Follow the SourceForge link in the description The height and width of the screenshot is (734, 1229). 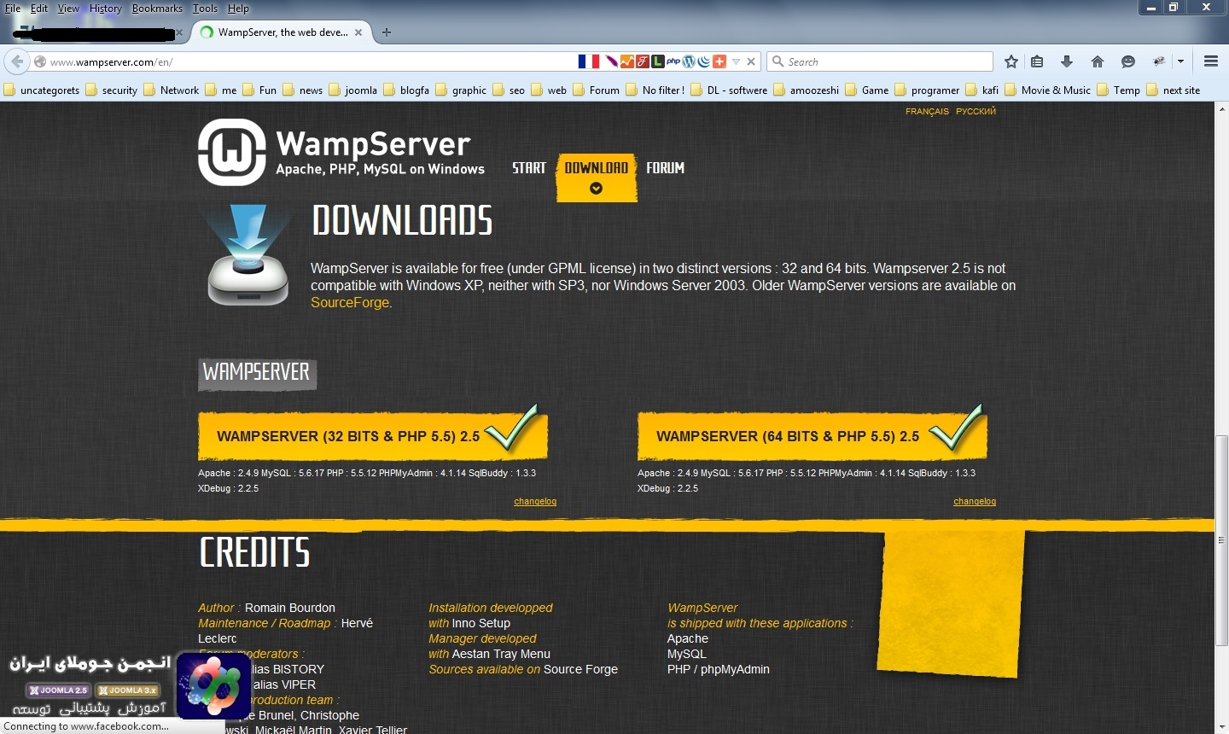pyautogui.click(x=350, y=303)
